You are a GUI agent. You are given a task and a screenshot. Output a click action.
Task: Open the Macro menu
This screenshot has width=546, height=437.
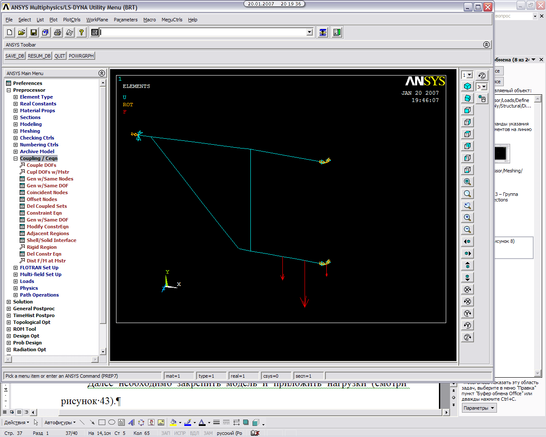pos(150,20)
